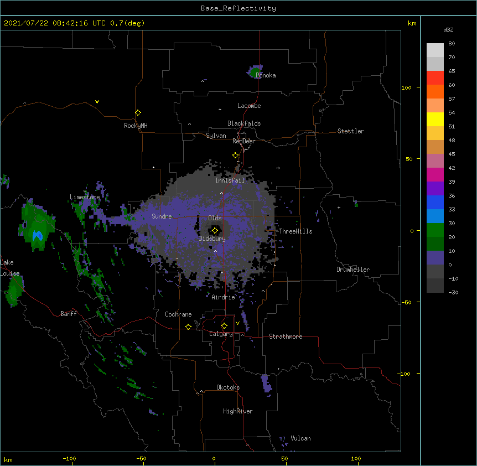Image resolution: width=477 pixels, height=466 pixels.
Task: Click the white asterisk marker east of Innisfail
Action: point(278,168)
